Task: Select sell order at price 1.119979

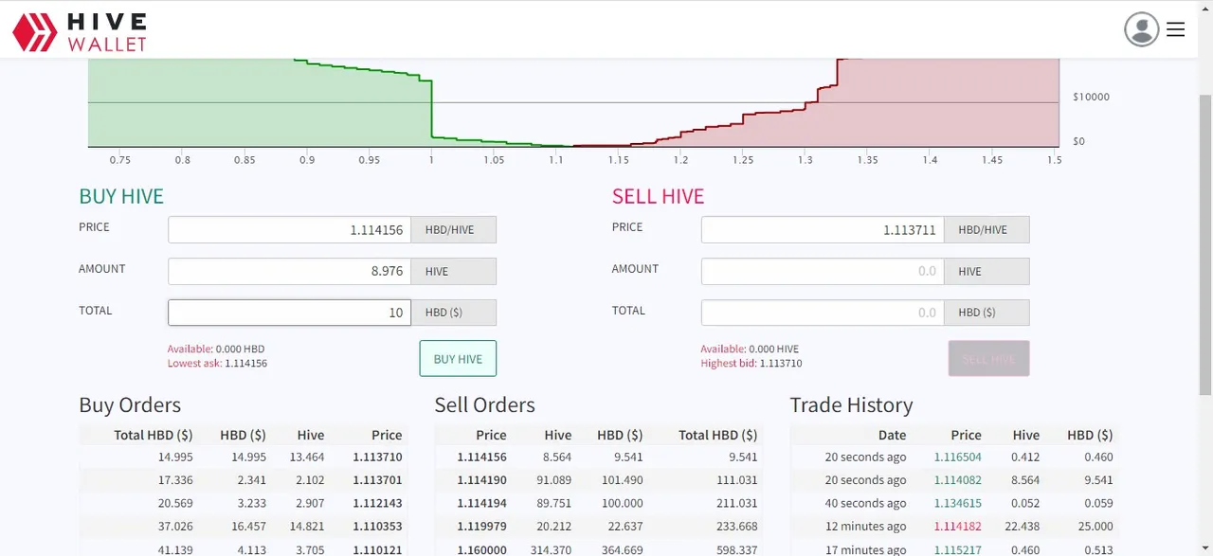Action: [x=598, y=527]
